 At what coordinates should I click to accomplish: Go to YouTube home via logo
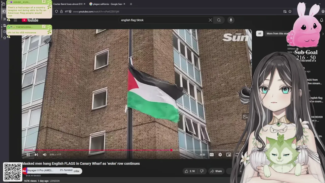pos(30,20)
